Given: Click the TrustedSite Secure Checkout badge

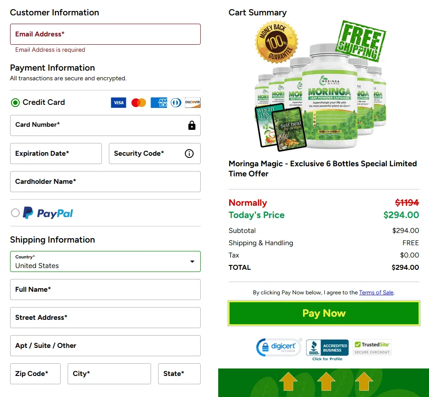Looking at the screenshot, I should tap(372, 347).
